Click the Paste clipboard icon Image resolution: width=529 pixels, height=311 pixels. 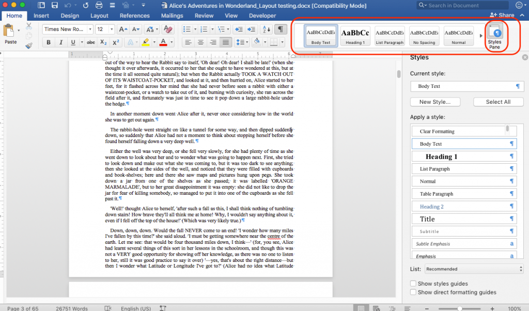tap(8, 32)
